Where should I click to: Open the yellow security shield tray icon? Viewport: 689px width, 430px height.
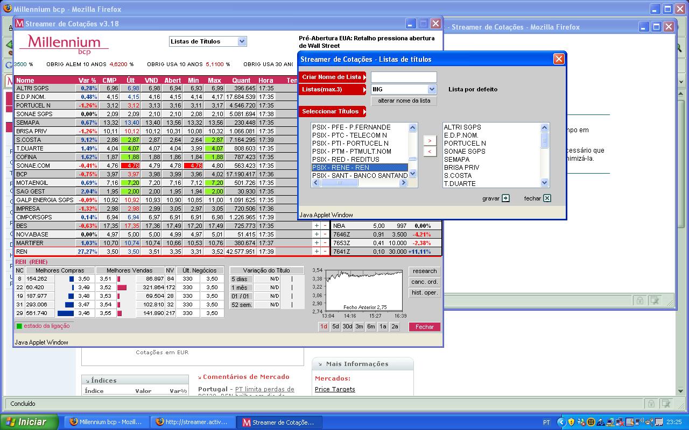pos(572,422)
